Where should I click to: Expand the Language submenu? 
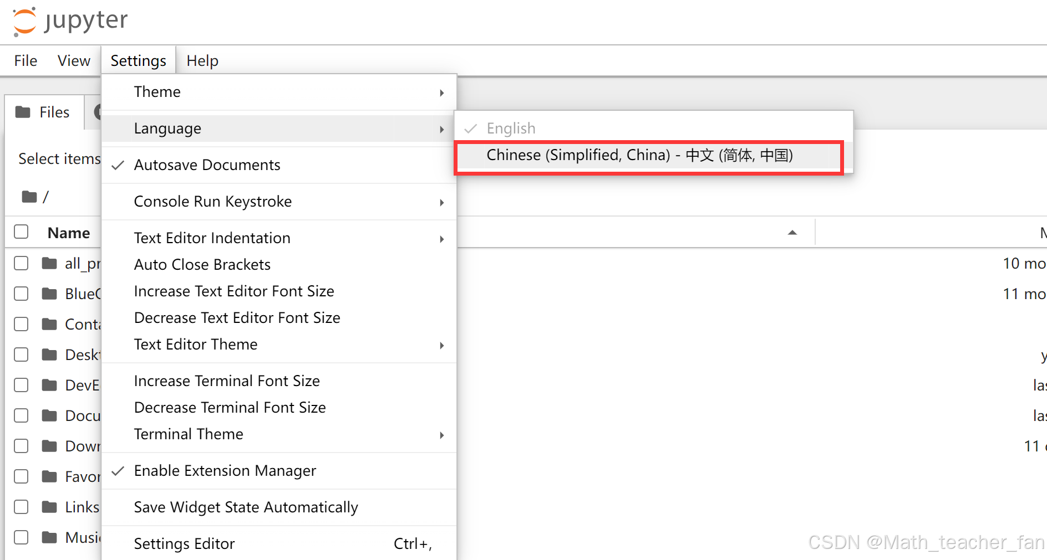[279, 129]
